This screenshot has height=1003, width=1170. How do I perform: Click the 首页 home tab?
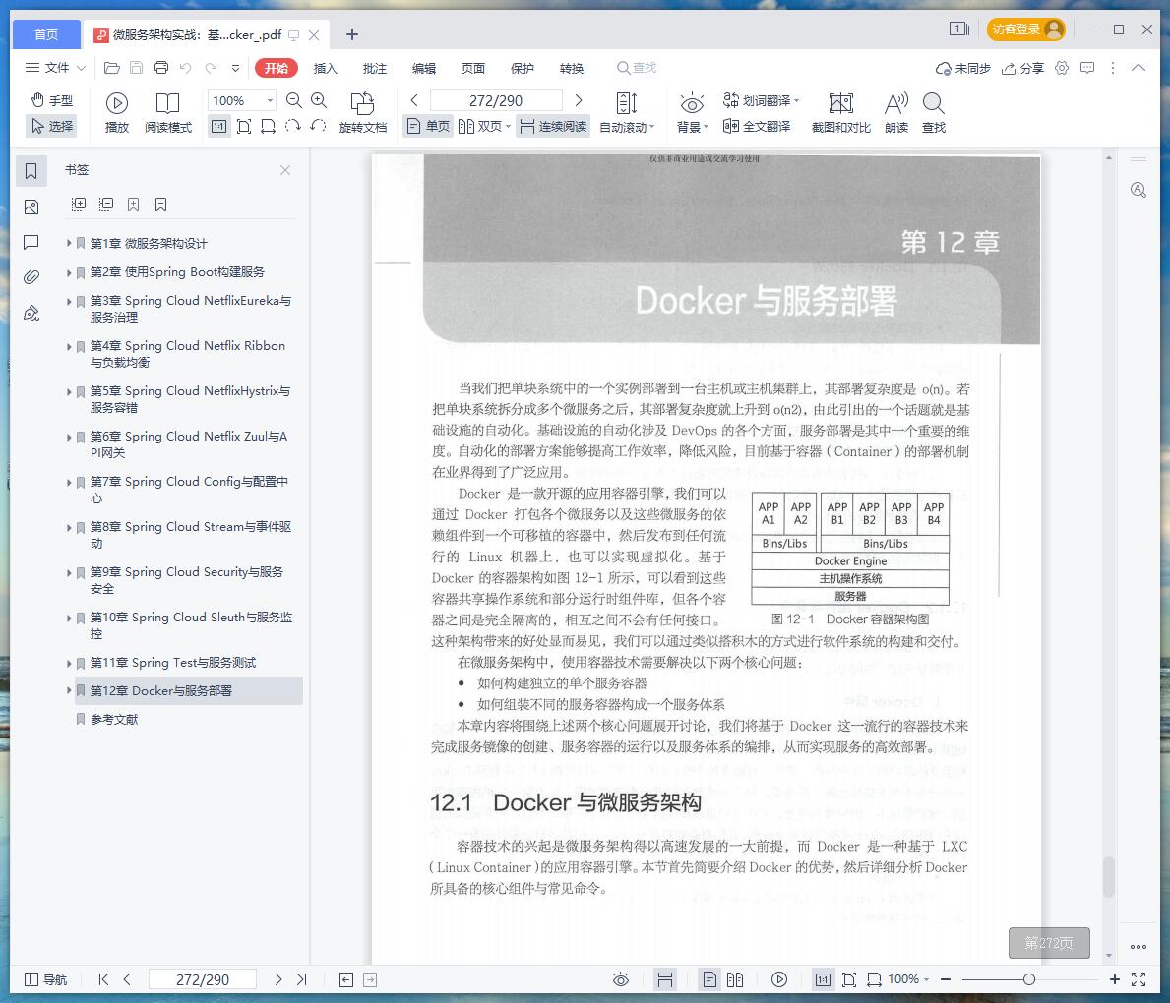(46, 34)
